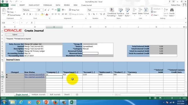
Task: Add a new sheet with plus icon
Action: tap(77, 94)
